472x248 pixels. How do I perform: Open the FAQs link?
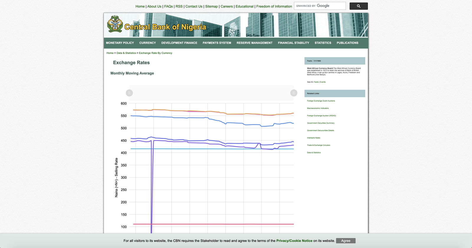coord(168,6)
